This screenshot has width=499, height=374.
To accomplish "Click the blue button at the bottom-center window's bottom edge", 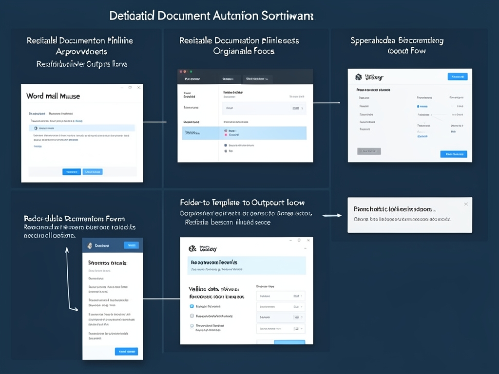I will point(289,342).
